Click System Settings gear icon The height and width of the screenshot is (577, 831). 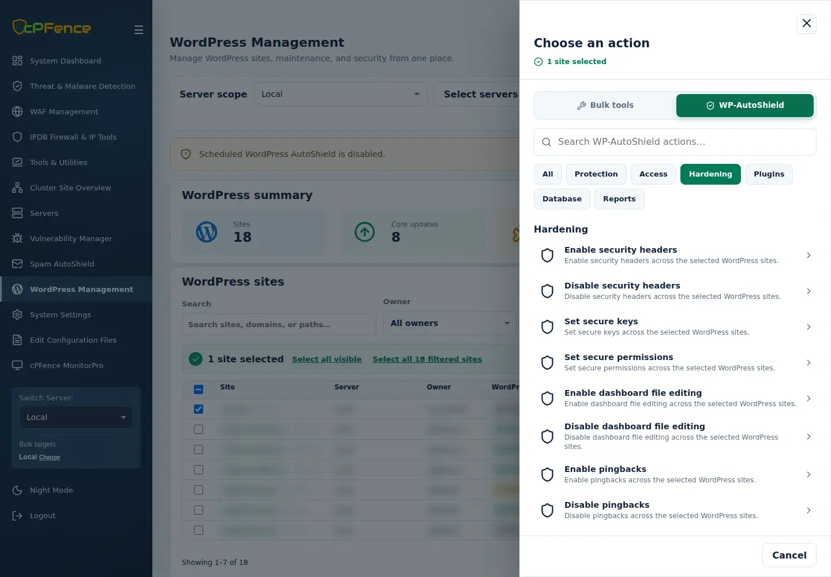[x=17, y=314]
